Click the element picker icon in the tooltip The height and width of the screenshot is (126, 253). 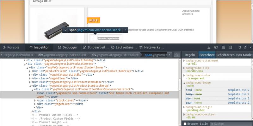click(x=65, y=30)
